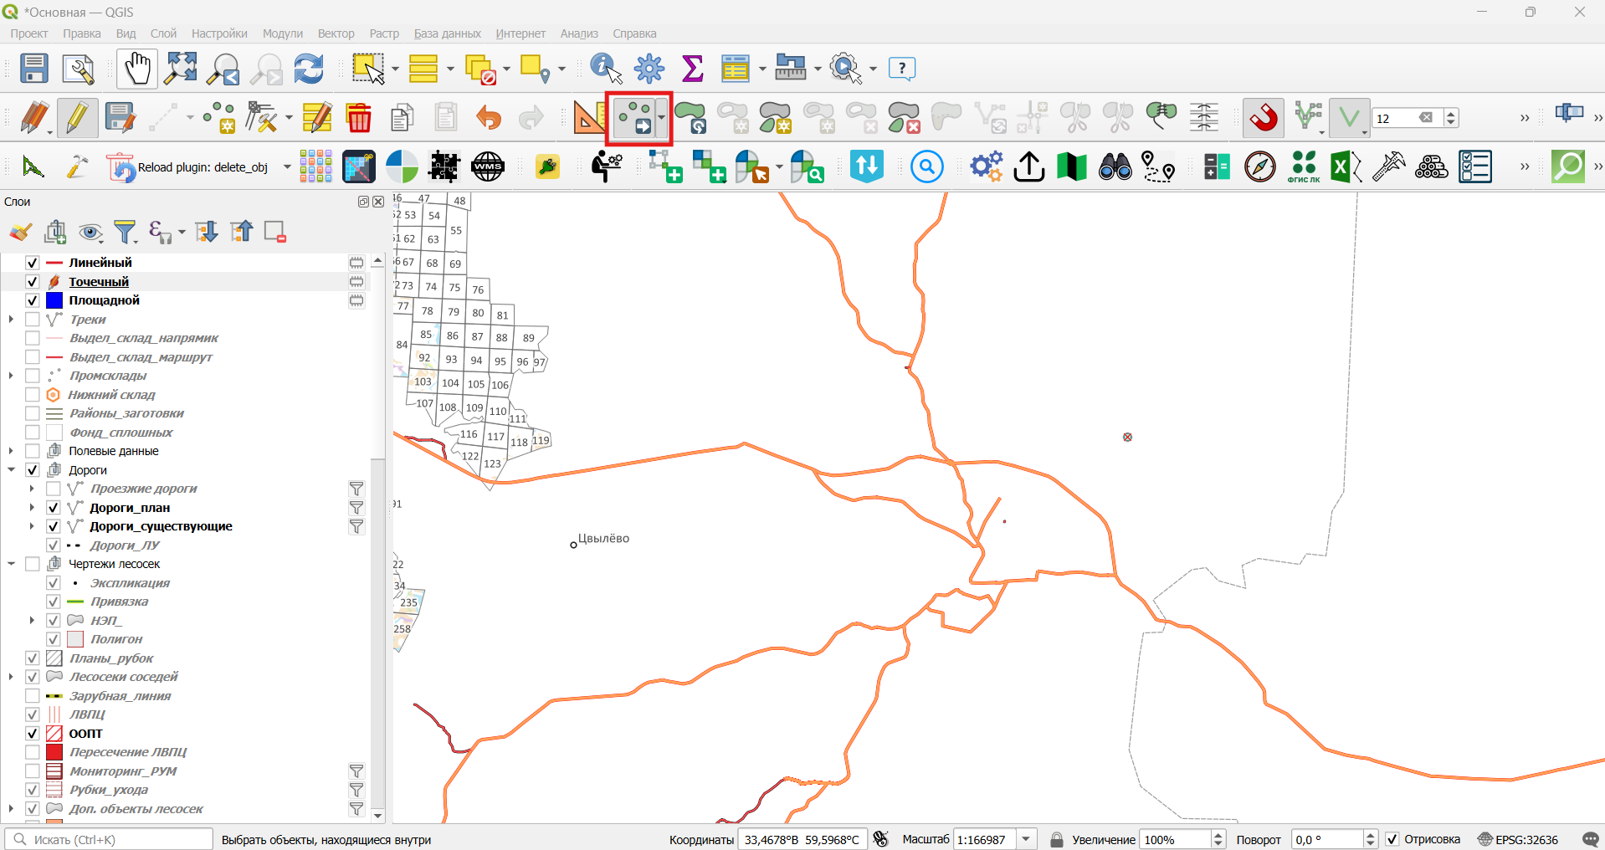1605x850 pixels.
Task: Click the red trash Delete Selected icon
Action: (359, 117)
